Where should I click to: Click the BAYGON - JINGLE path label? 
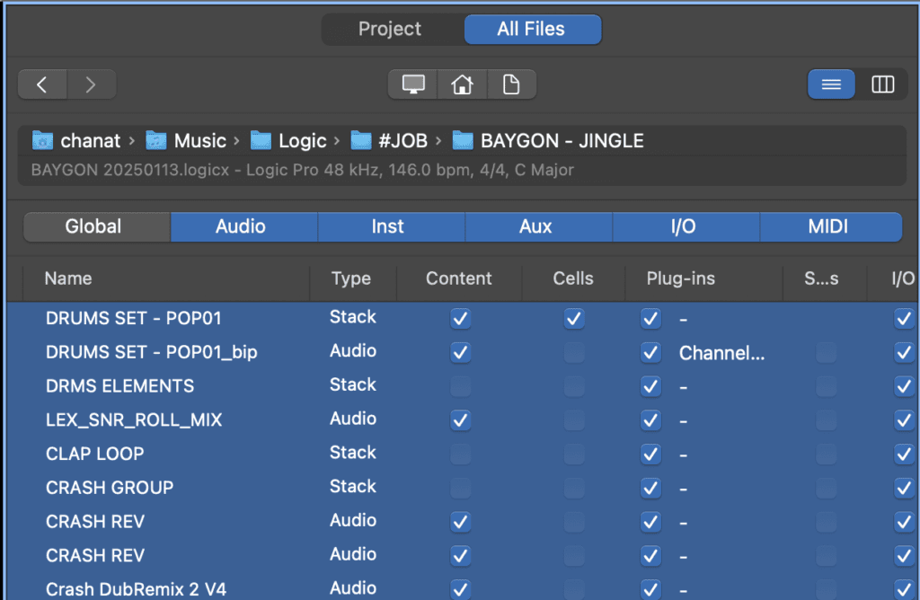(x=562, y=141)
